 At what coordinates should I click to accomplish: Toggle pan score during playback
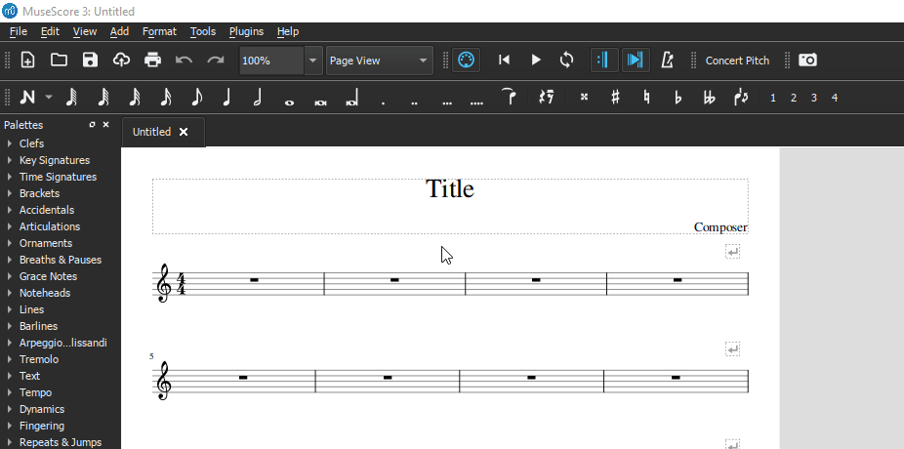coord(636,60)
